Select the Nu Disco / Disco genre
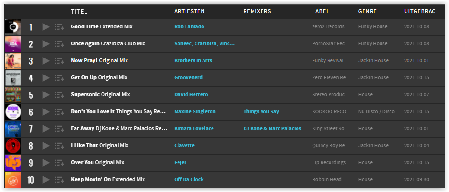449x192 pixels. [376, 112]
